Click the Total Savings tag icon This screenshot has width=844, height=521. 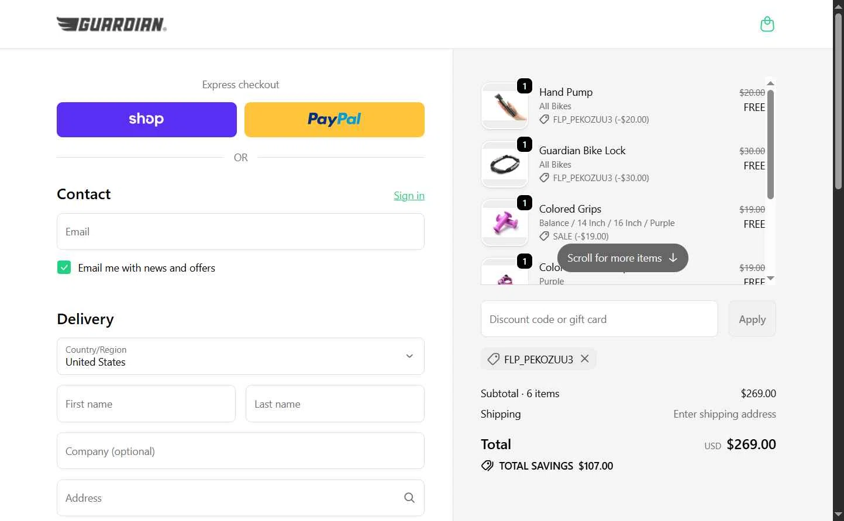click(x=487, y=466)
